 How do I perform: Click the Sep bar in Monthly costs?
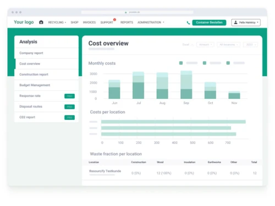(186, 85)
